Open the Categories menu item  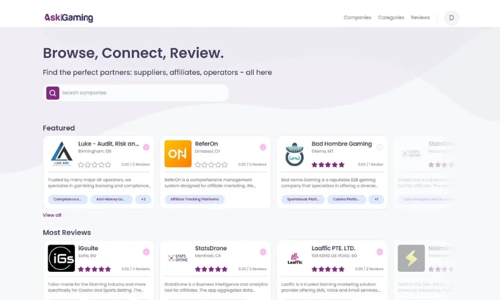tap(391, 17)
